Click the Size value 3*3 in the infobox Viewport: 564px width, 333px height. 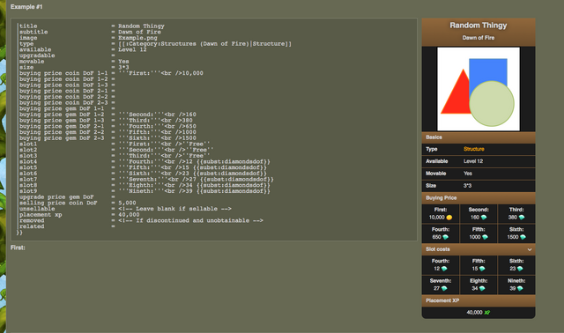click(x=467, y=186)
